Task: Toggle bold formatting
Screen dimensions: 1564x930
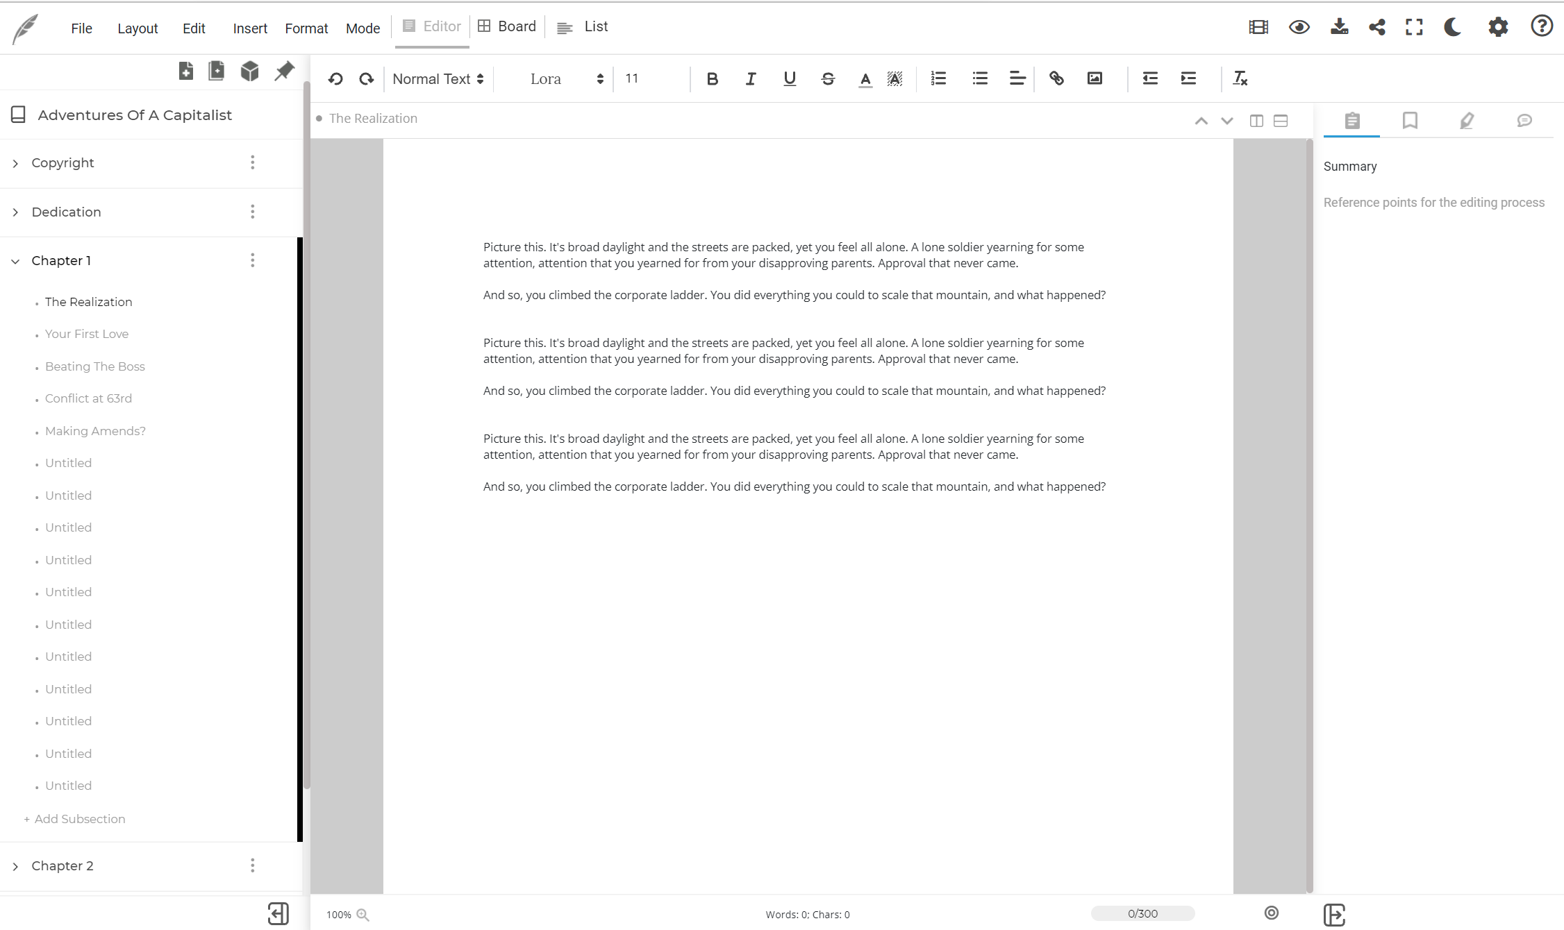Action: [712, 79]
